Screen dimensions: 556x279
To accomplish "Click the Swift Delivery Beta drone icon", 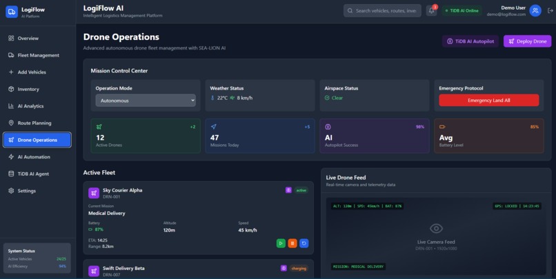I will coord(94,271).
